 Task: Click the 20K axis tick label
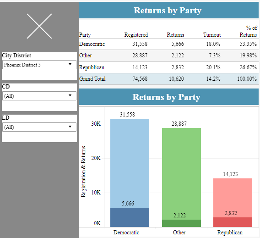click(x=96, y=158)
